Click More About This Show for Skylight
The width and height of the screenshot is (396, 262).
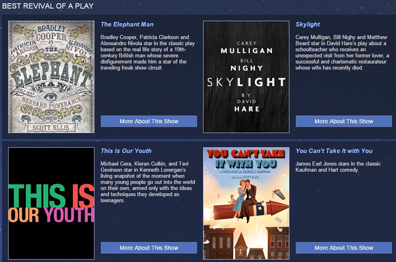[344, 121]
